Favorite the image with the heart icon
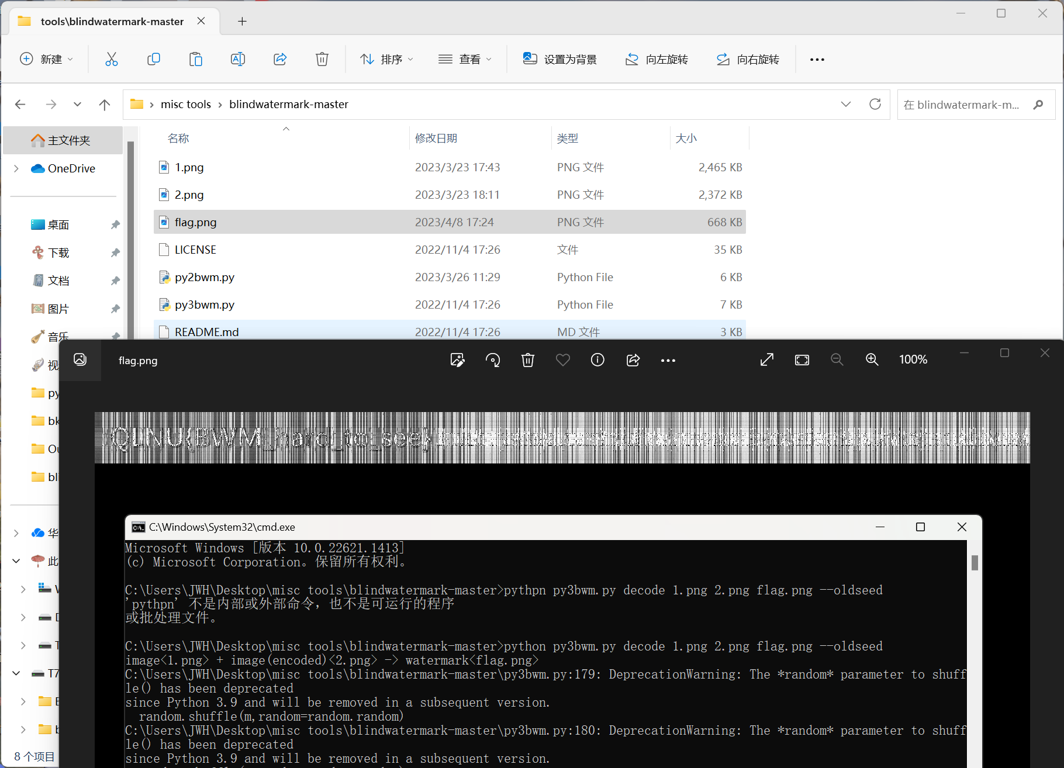Image resolution: width=1064 pixels, height=768 pixels. pyautogui.click(x=563, y=360)
